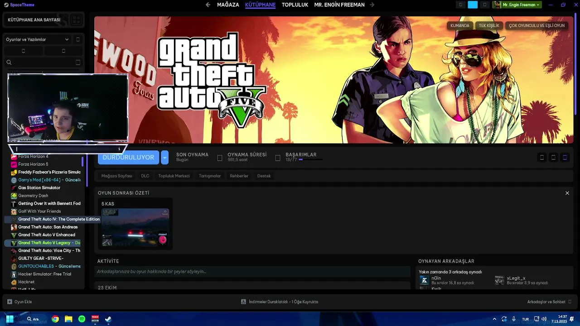580x326 pixels.
Task: Click the Freddy Fazbear's Pizzeria game icon
Action: point(14,172)
